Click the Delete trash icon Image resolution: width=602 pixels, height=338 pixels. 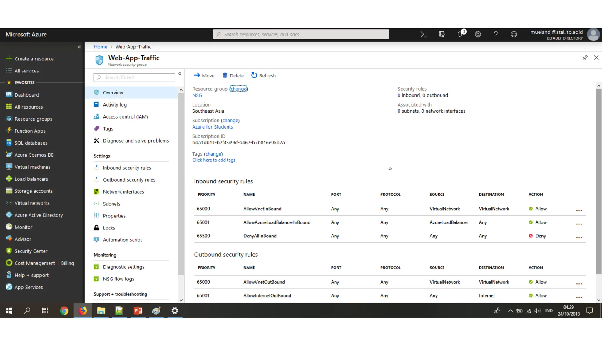coord(225,75)
